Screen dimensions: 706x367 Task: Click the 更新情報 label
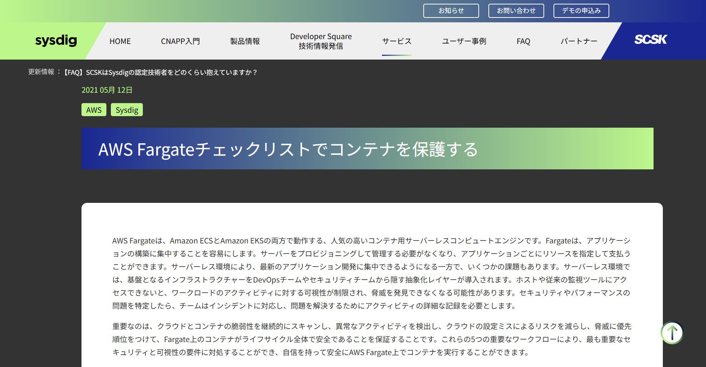[x=41, y=72]
